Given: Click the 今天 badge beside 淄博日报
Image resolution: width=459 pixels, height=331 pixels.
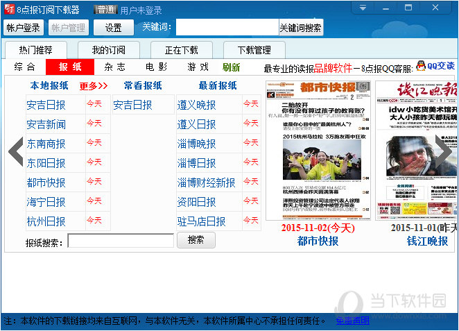Looking at the screenshot, I should pyautogui.click(x=250, y=163).
